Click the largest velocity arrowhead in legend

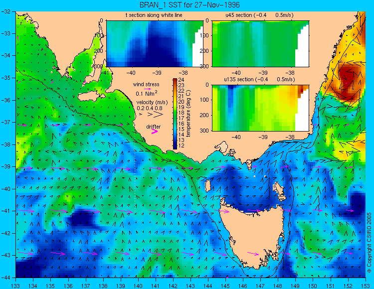tap(159, 115)
